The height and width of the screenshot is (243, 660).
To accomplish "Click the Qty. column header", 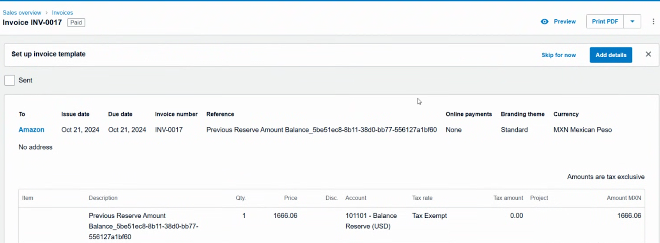I will [x=240, y=198].
